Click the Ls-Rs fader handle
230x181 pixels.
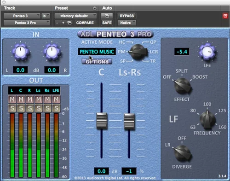pos(129,121)
